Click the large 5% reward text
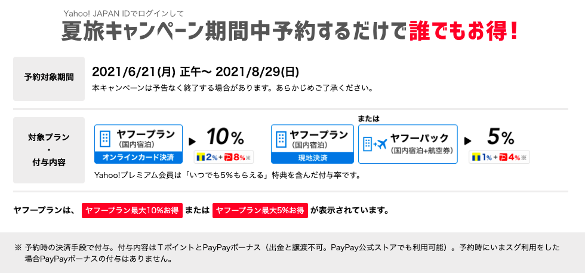Image resolution: width=585 pixels, height=273 pixels. (500, 137)
